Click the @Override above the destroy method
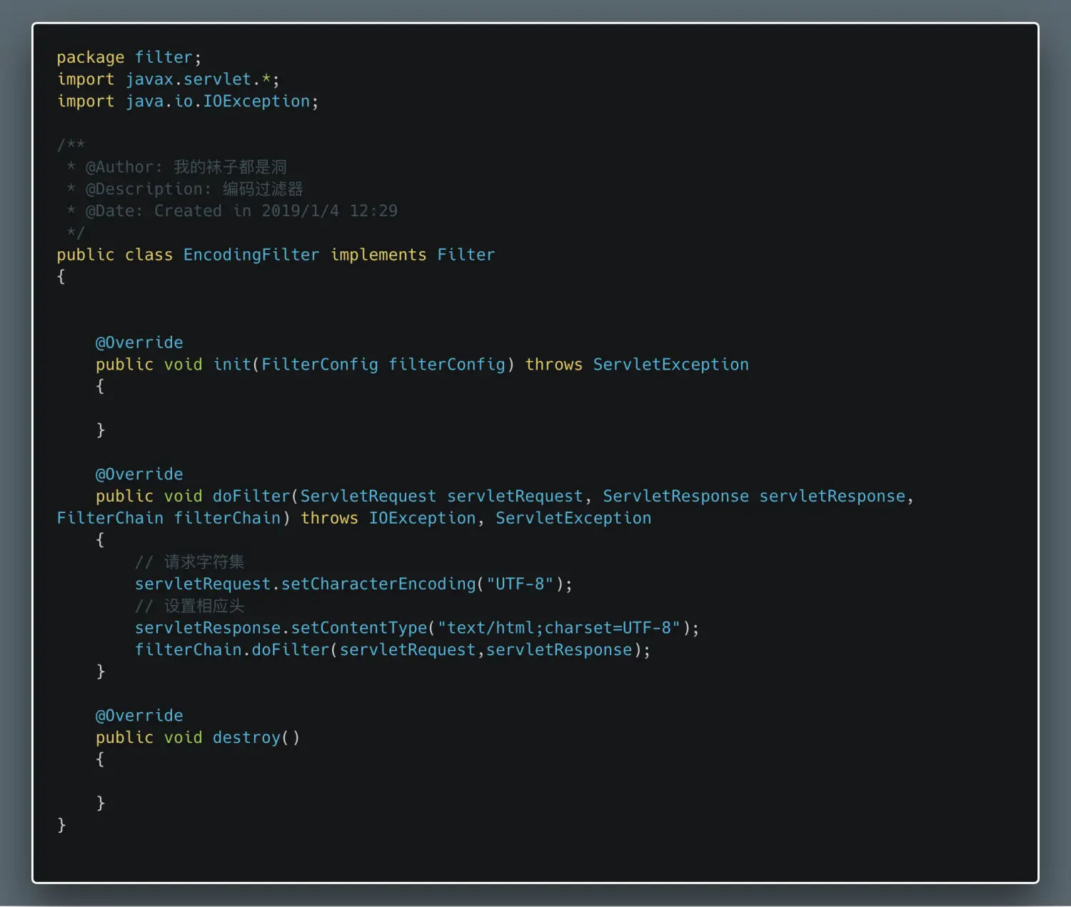The width and height of the screenshot is (1071, 907). (139, 716)
